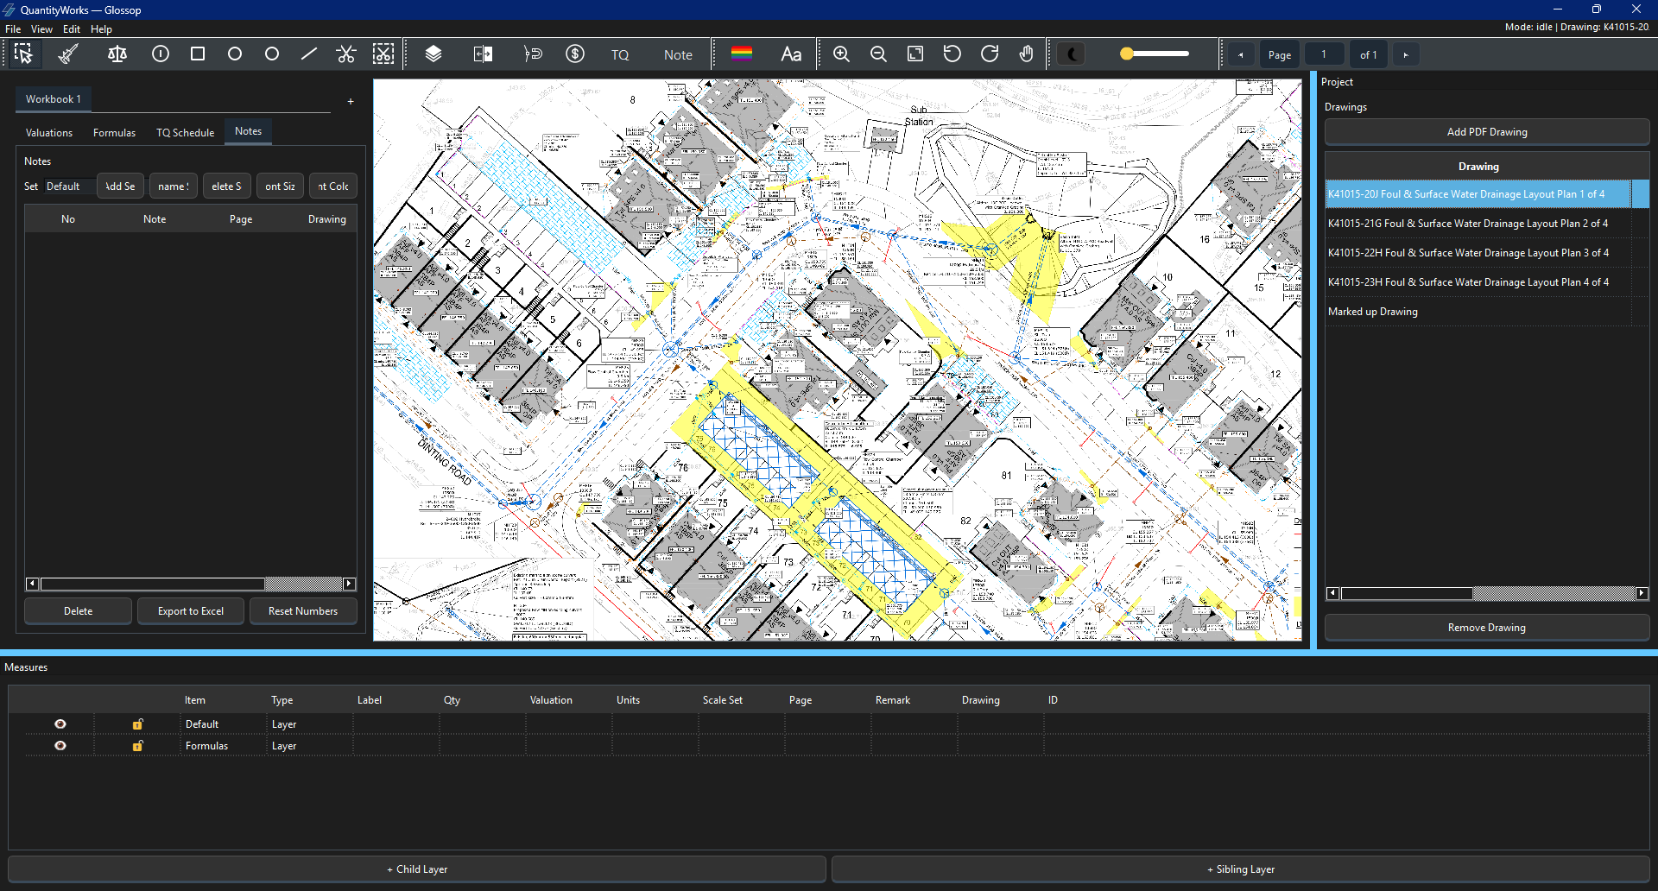The width and height of the screenshot is (1658, 891).
Task: Switch to the TQ Schedule tab
Action: (185, 133)
